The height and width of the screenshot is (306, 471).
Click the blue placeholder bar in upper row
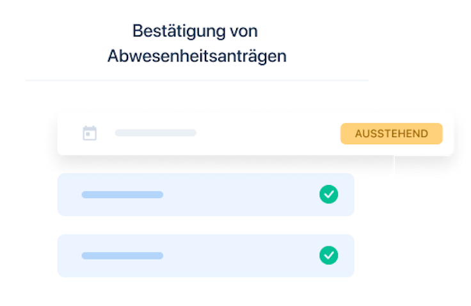(x=122, y=195)
